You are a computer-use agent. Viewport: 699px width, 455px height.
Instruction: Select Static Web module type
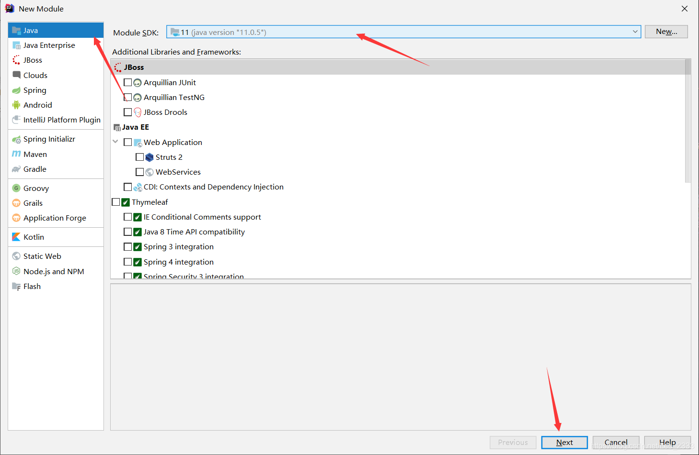pos(56,256)
